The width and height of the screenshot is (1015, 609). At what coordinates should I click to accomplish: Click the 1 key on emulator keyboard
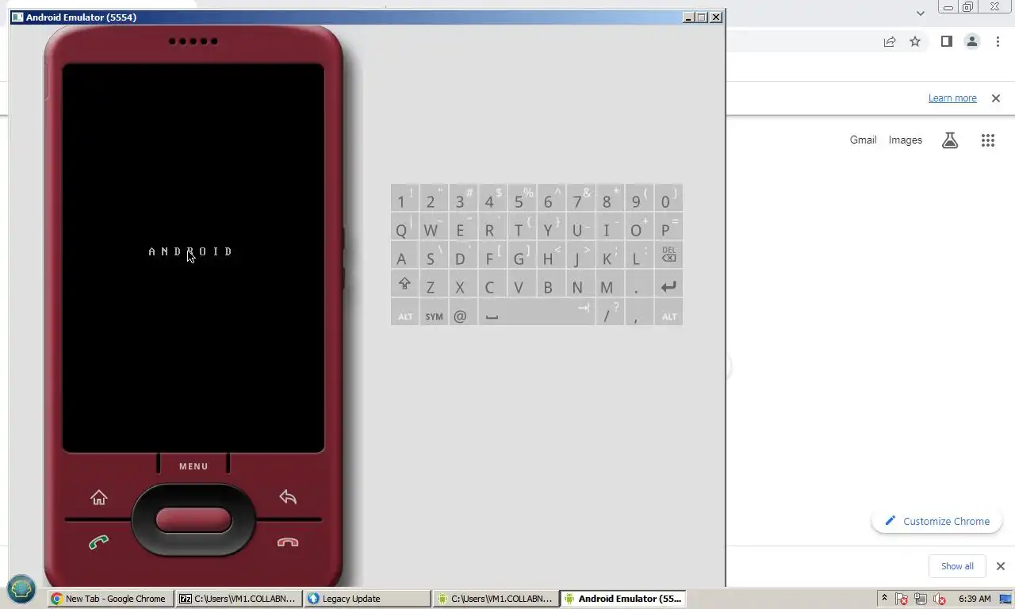[x=404, y=198]
